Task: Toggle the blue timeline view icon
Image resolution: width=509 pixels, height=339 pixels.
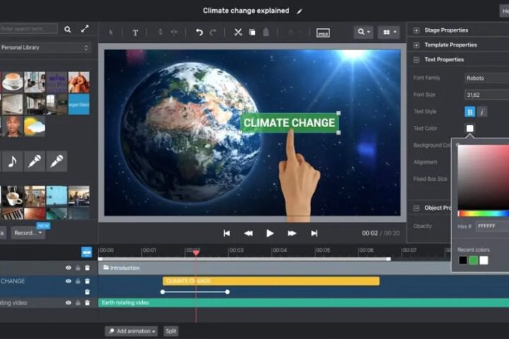Action: point(86,252)
